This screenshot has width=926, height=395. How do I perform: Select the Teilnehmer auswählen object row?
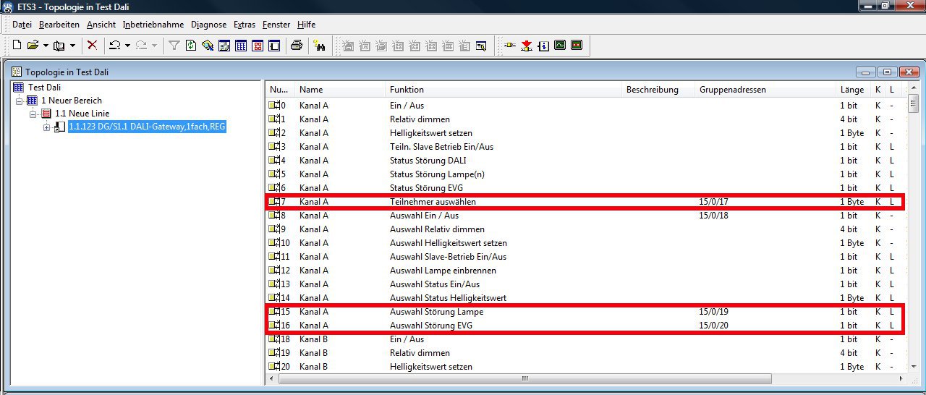coord(433,202)
